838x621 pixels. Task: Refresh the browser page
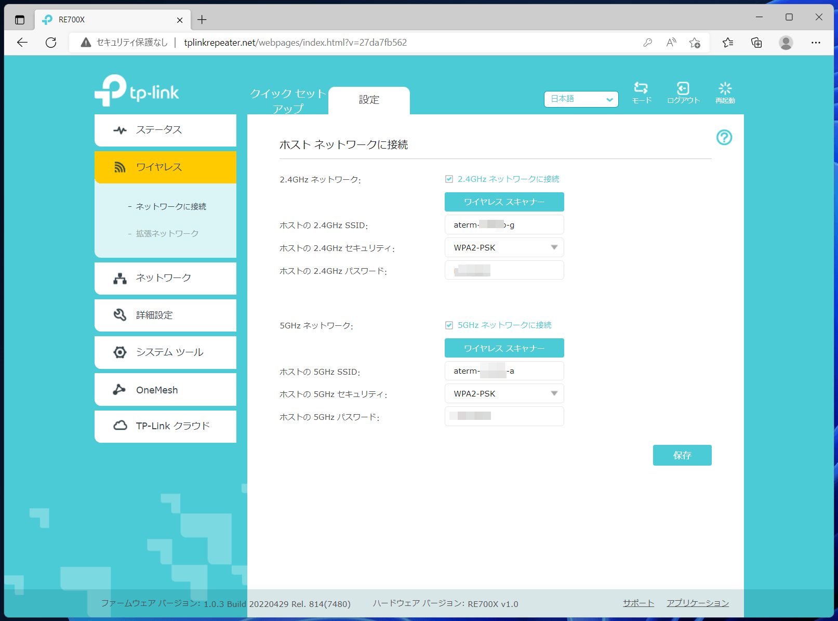[x=51, y=43]
